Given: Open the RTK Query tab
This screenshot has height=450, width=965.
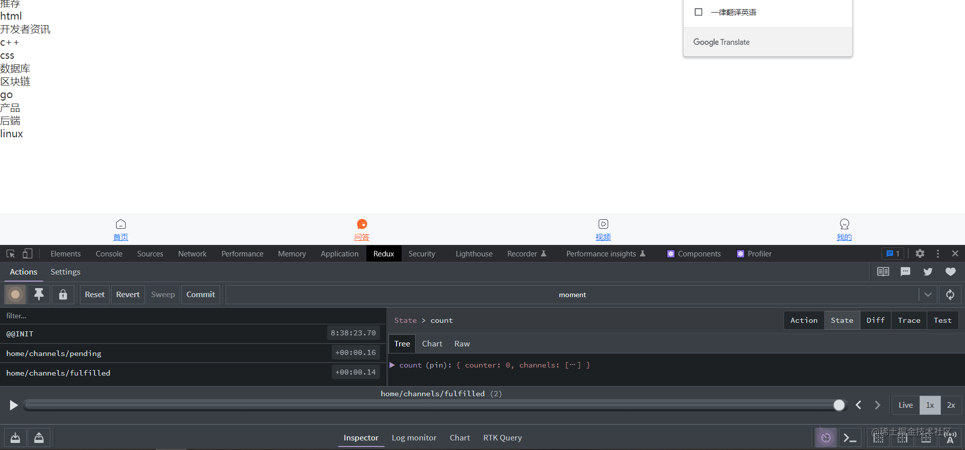Looking at the screenshot, I should pyautogui.click(x=503, y=438).
